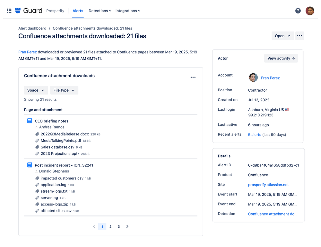Image resolution: width=321 pixels, height=247 pixels.
Task: Click the Showing 21 results text
Action: 40,99
